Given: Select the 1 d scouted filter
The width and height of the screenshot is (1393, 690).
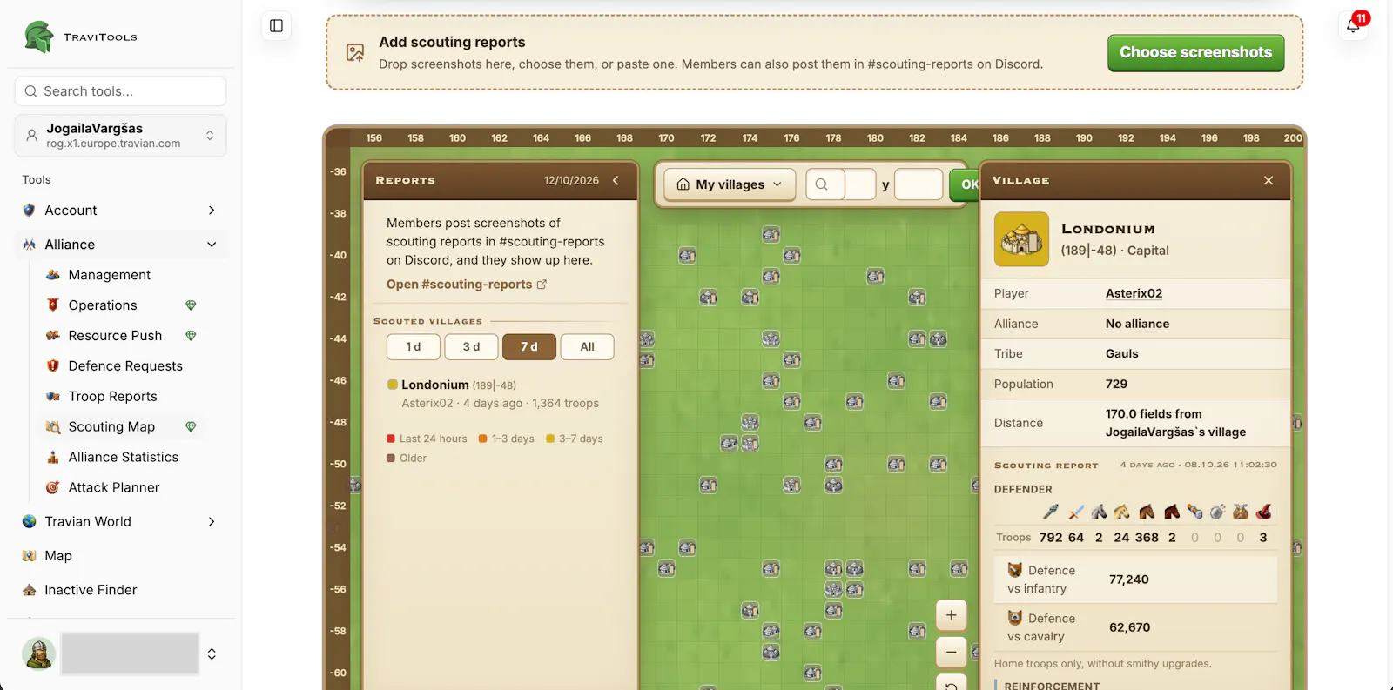Looking at the screenshot, I should coord(414,346).
